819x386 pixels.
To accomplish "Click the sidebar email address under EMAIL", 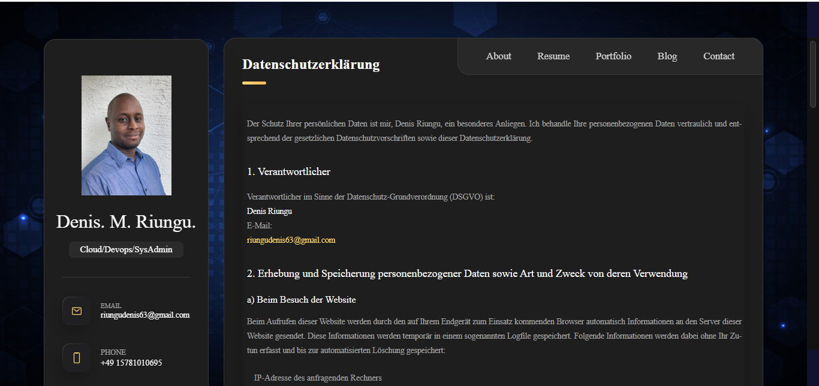I will click(145, 315).
